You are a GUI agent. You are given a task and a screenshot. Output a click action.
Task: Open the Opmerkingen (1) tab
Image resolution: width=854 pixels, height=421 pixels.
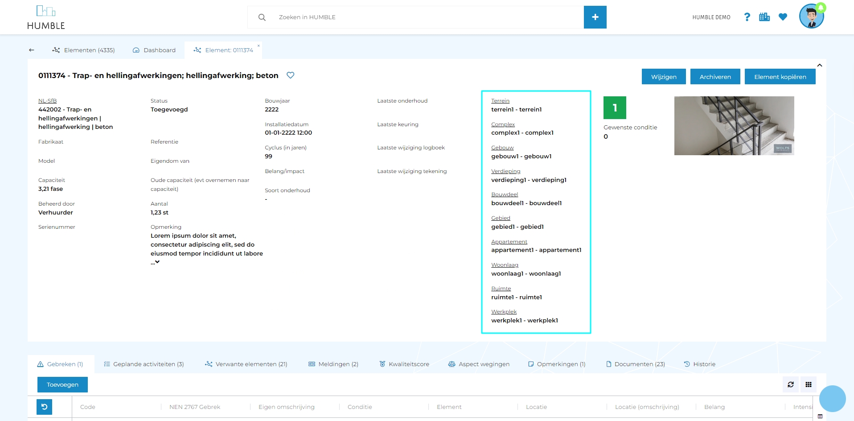(557, 364)
